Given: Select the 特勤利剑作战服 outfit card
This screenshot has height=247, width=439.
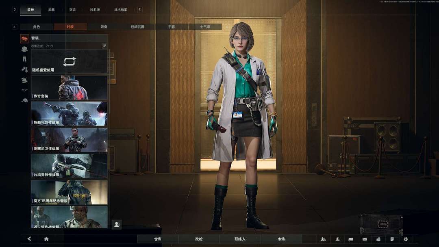Looking at the screenshot, I should (69, 114).
